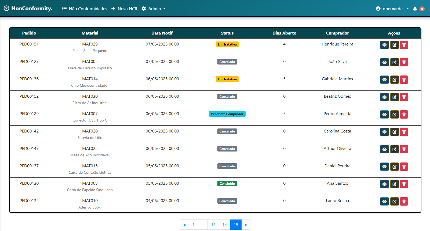View details of order PED00151
430x231 pixels.
coord(384,45)
